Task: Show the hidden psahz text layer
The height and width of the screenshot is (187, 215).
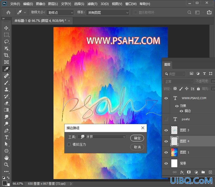Action: tap(166, 119)
